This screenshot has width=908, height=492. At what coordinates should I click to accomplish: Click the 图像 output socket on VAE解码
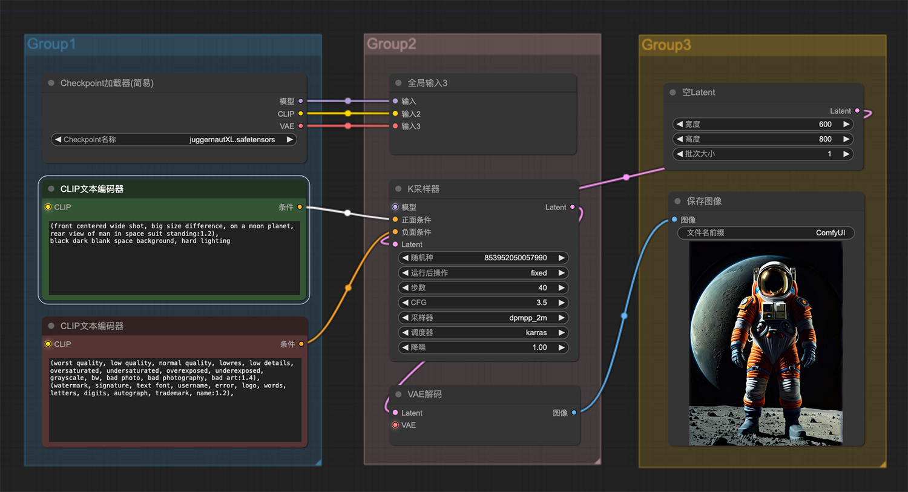[574, 413]
